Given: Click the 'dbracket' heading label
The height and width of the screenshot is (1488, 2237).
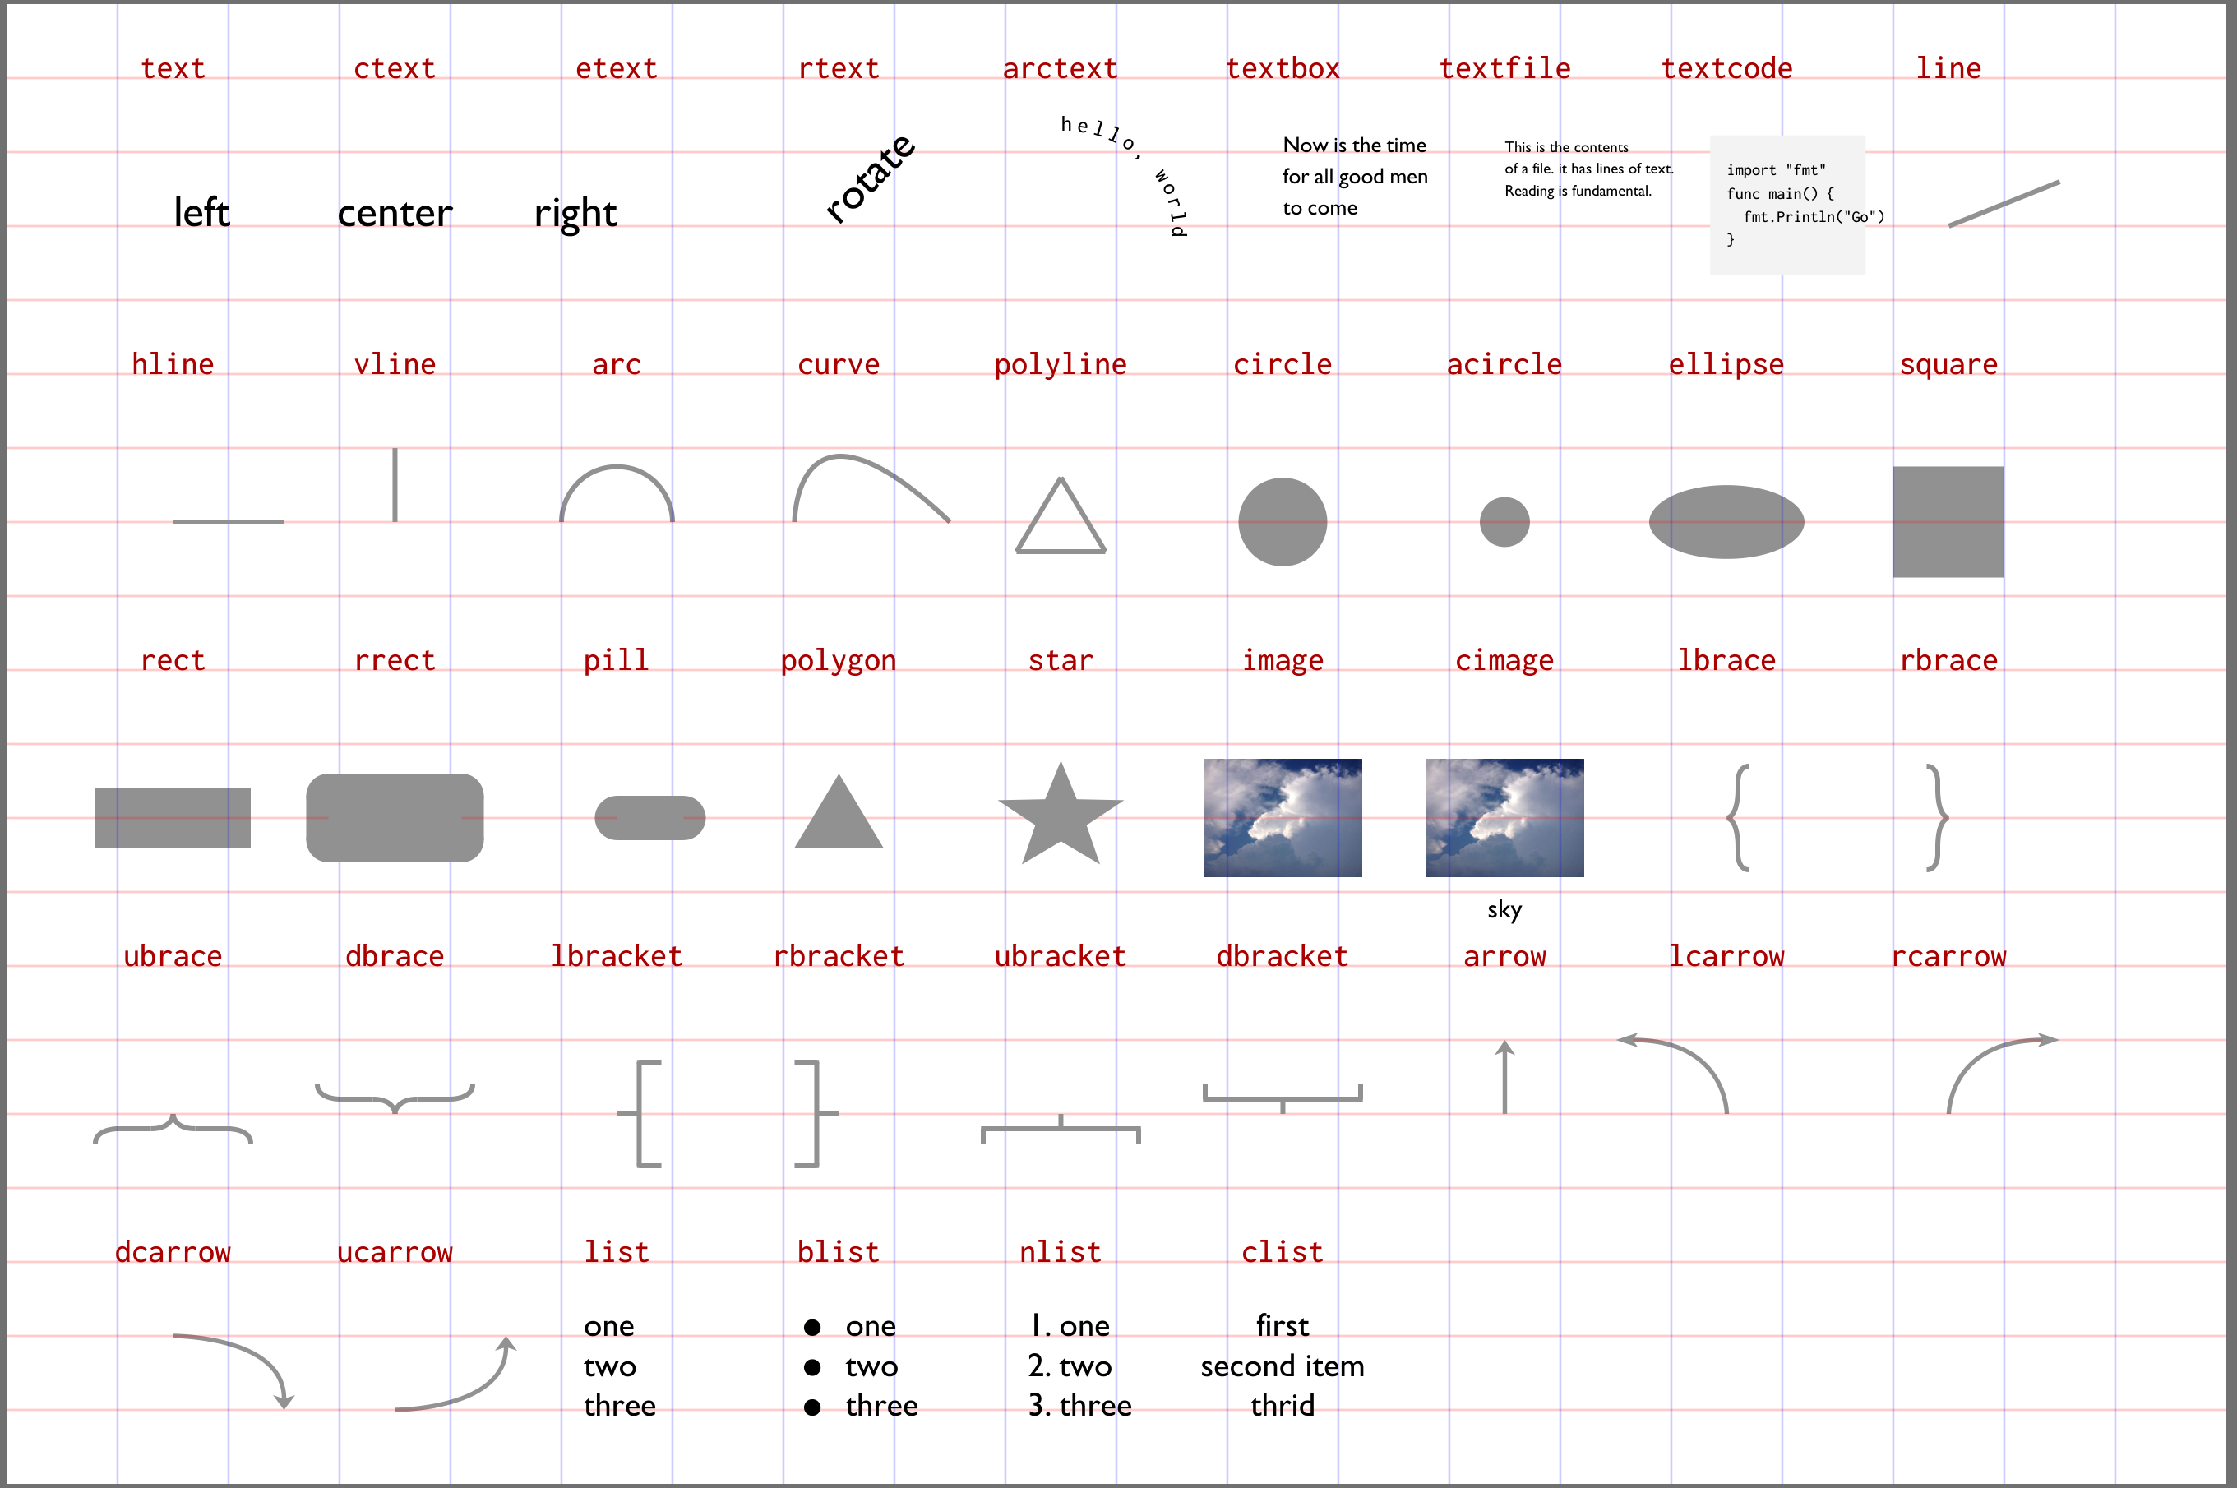Looking at the screenshot, I should (1283, 955).
